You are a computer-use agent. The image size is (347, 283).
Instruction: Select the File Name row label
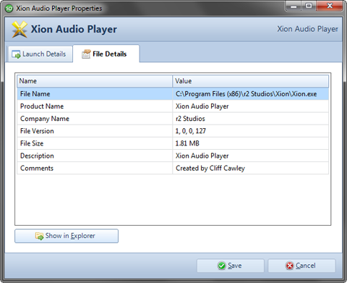(x=35, y=94)
